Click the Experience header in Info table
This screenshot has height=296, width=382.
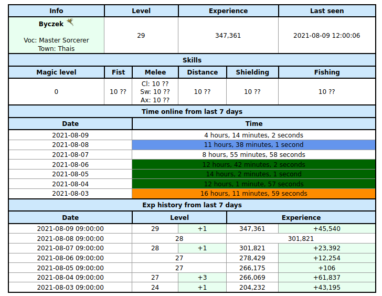click(x=228, y=10)
